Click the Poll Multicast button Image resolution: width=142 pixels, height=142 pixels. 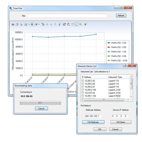[x=93, y=122]
